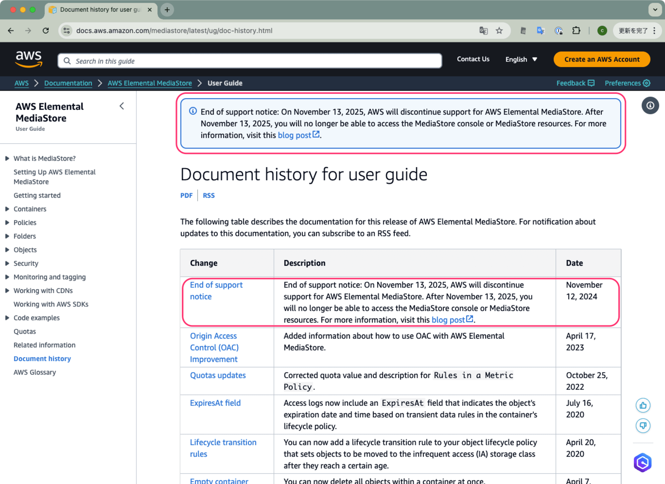
Task: Bookmark this page with the star
Action: coord(499,31)
